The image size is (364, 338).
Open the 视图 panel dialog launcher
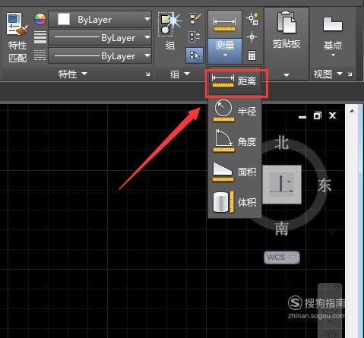[350, 74]
